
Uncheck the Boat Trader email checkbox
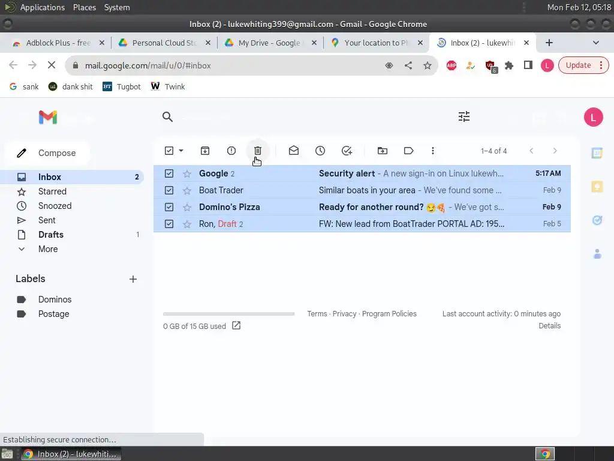169,190
